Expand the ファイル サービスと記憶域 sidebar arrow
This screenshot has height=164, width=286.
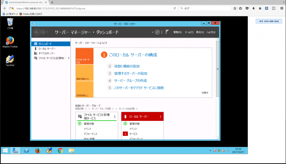(69, 58)
